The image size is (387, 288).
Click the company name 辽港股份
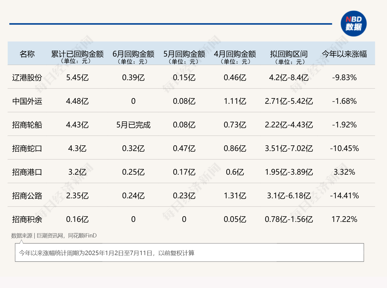27,78
